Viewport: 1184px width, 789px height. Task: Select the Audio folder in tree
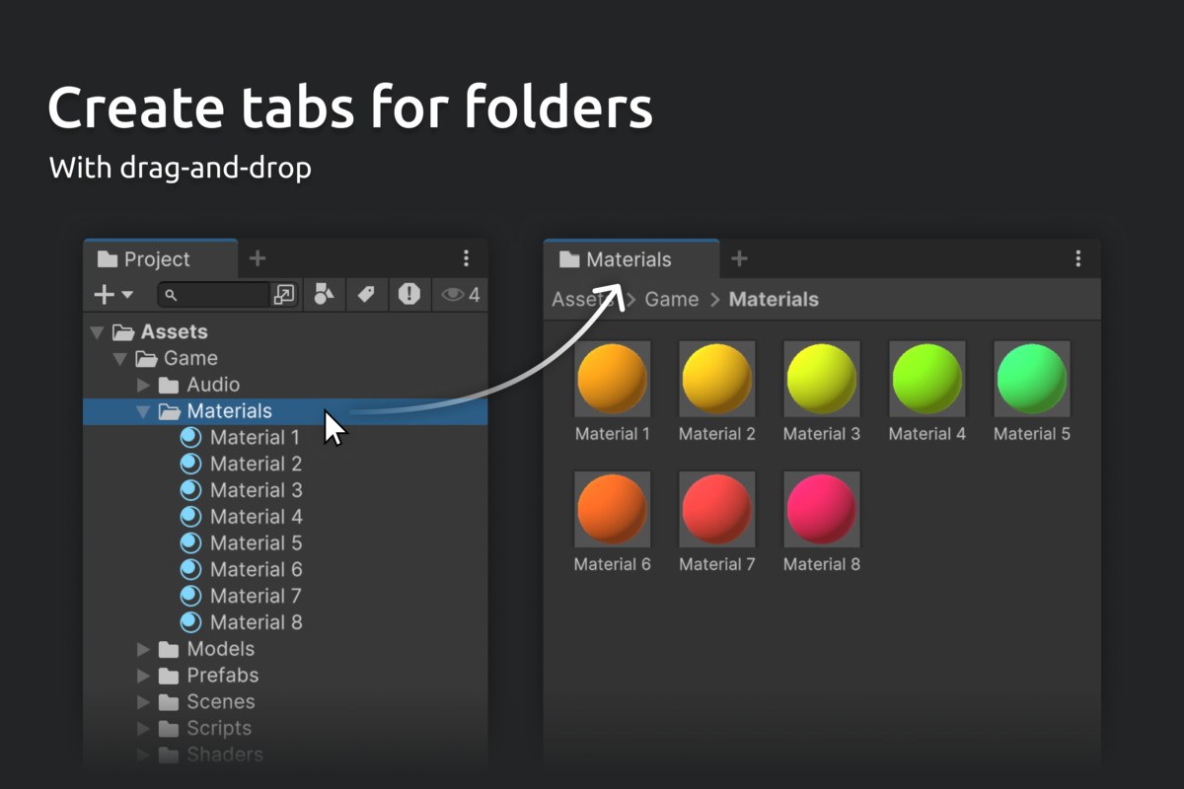click(199, 385)
